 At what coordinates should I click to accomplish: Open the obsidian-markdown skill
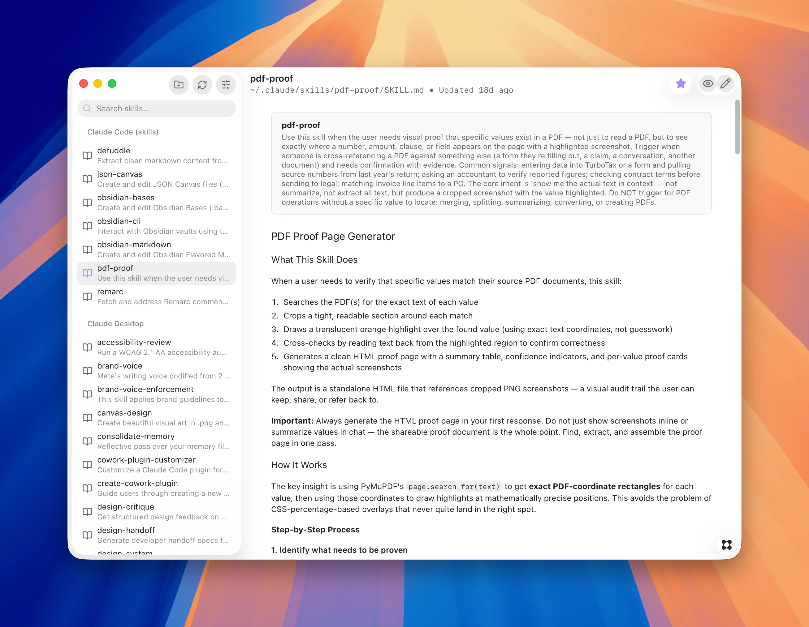[157, 250]
